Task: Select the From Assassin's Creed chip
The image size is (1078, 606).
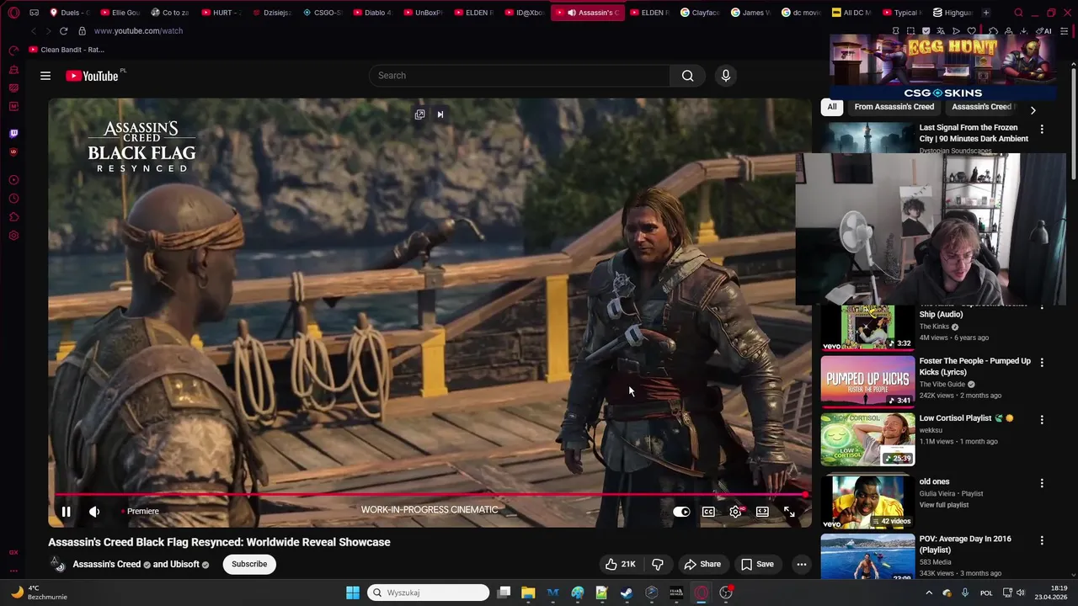Action: pos(894,107)
